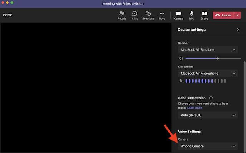Screen dimensions: 246x153
Task: Click the Device settings title
Action: 191,30
